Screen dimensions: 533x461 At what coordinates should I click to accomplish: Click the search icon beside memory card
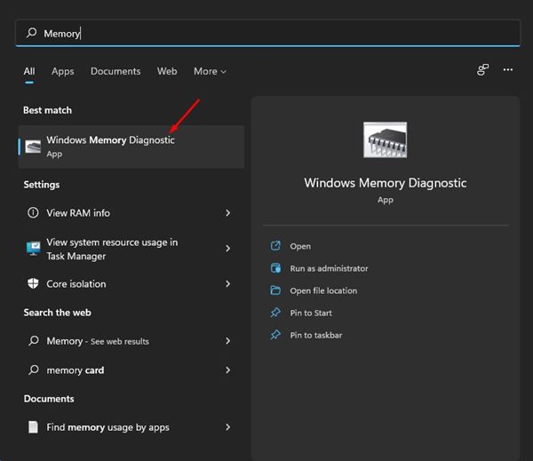point(34,370)
